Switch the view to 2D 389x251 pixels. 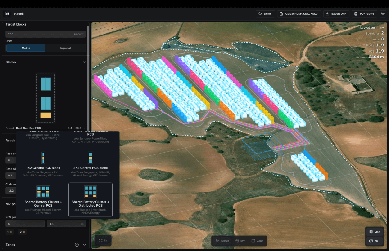pyautogui.click(x=375, y=241)
